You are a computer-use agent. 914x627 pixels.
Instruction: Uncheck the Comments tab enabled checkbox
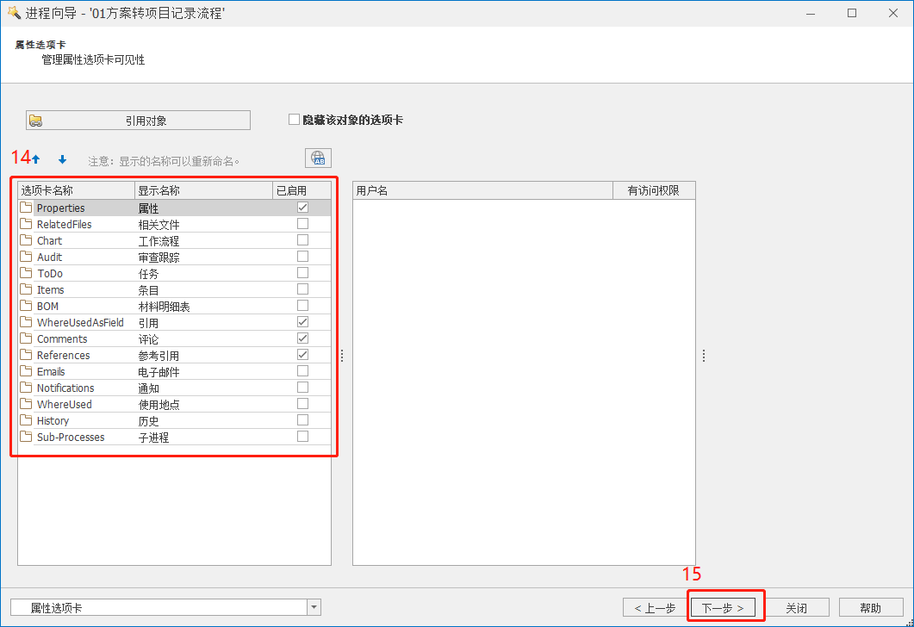(x=302, y=339)
